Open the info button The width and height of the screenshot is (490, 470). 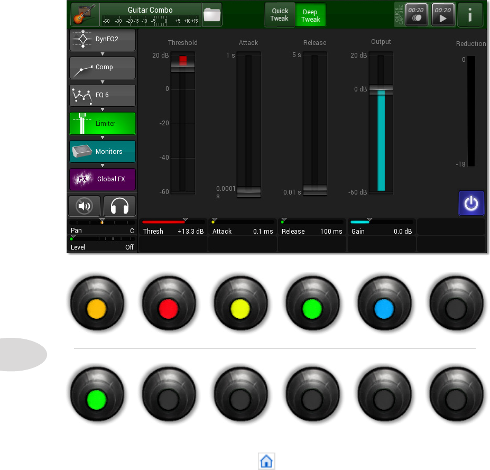[x=470, y=15]
